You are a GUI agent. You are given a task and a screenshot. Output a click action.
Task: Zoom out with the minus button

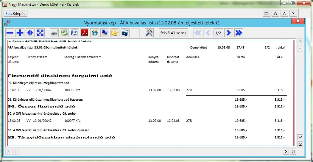pyautogui.click(x=10, y=33)
